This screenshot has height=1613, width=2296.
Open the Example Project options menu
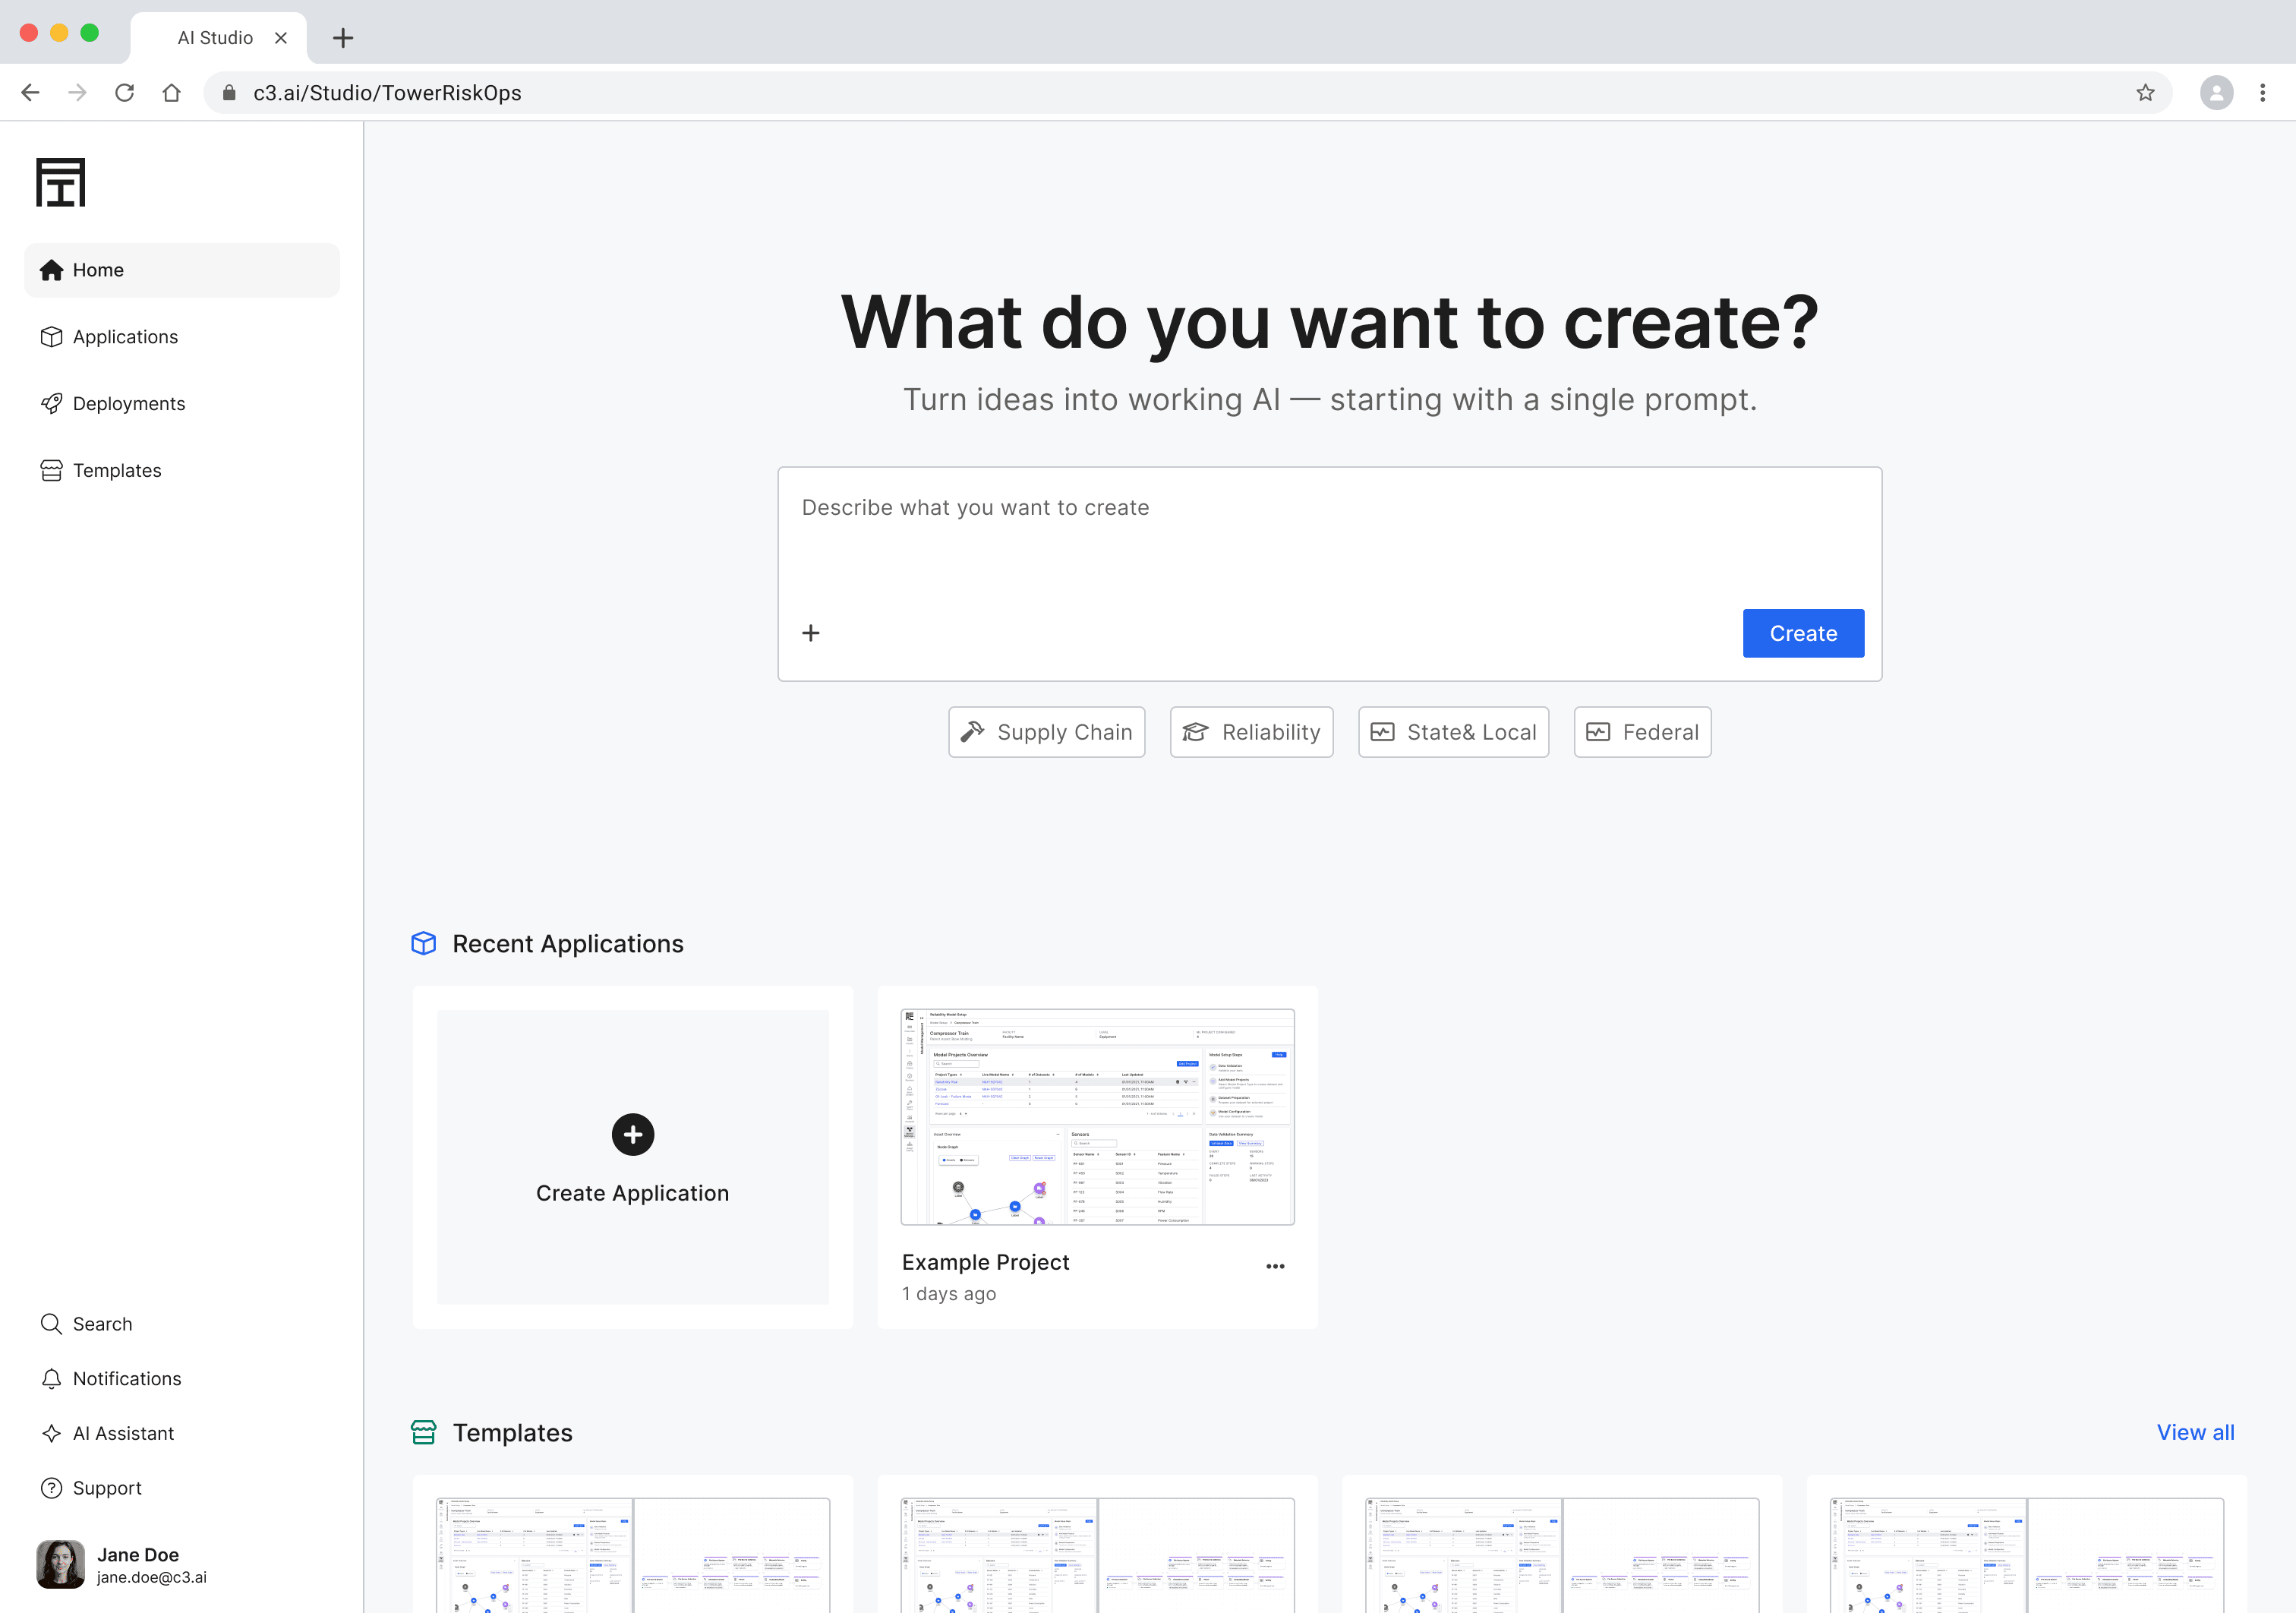(1275, 1265)
